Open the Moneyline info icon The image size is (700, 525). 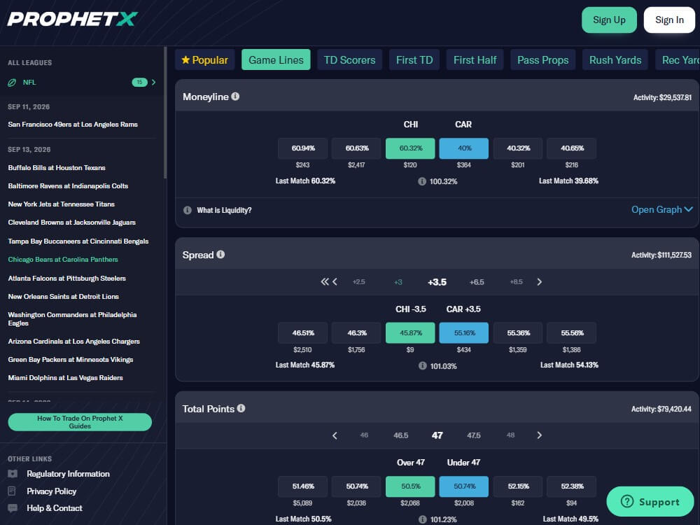(235, 97)
